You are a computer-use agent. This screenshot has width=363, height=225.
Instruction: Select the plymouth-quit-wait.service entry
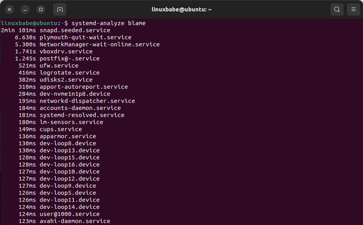point(85,37)
